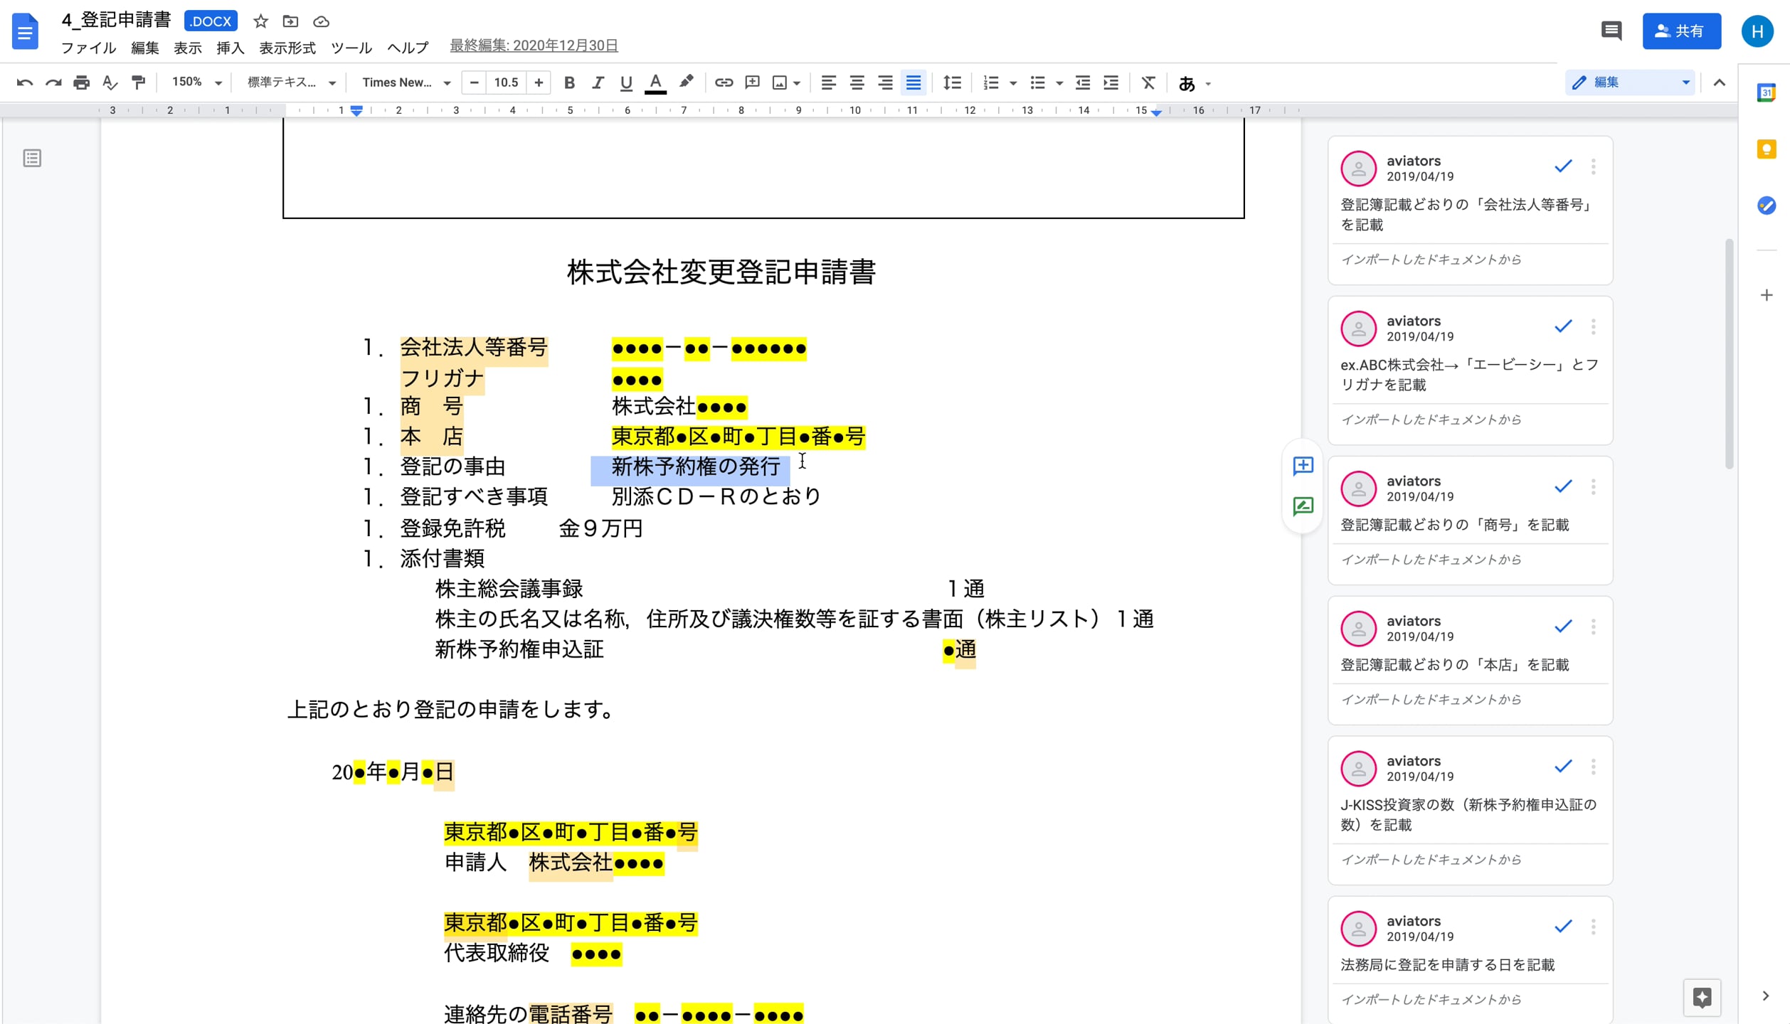Viewport: 1790px width, 1024px height.
Task: Click the Insert comment toolbar icon
Action: [752, 82]
